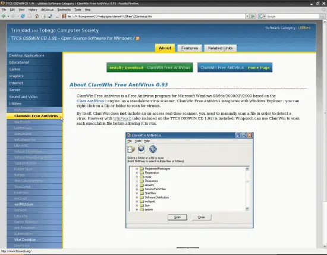Click the scan-folder icon in ClamWin toolbar
Viewport: 327px width, 255px height.
pyautogui.click(x=131, y=149)
